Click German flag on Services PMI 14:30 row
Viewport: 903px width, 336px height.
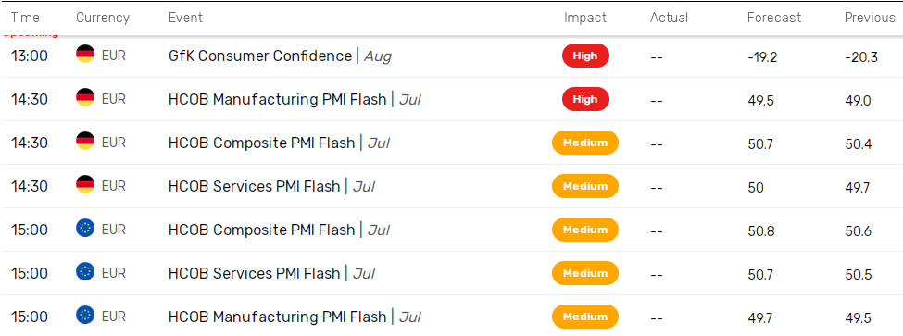85,185
